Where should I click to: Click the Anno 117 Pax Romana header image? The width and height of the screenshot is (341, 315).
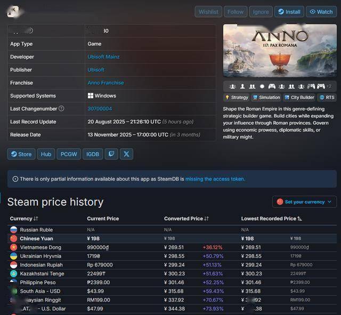pyautogui.click(x=280, y=51)
